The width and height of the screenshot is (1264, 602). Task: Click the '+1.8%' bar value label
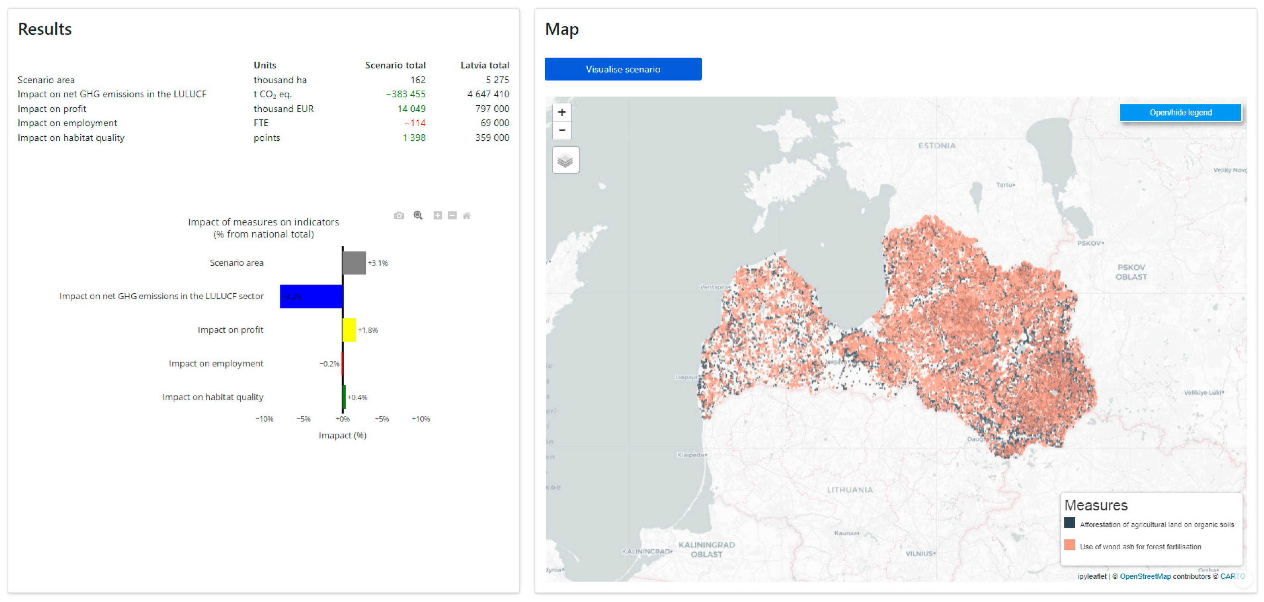point(368,330)
